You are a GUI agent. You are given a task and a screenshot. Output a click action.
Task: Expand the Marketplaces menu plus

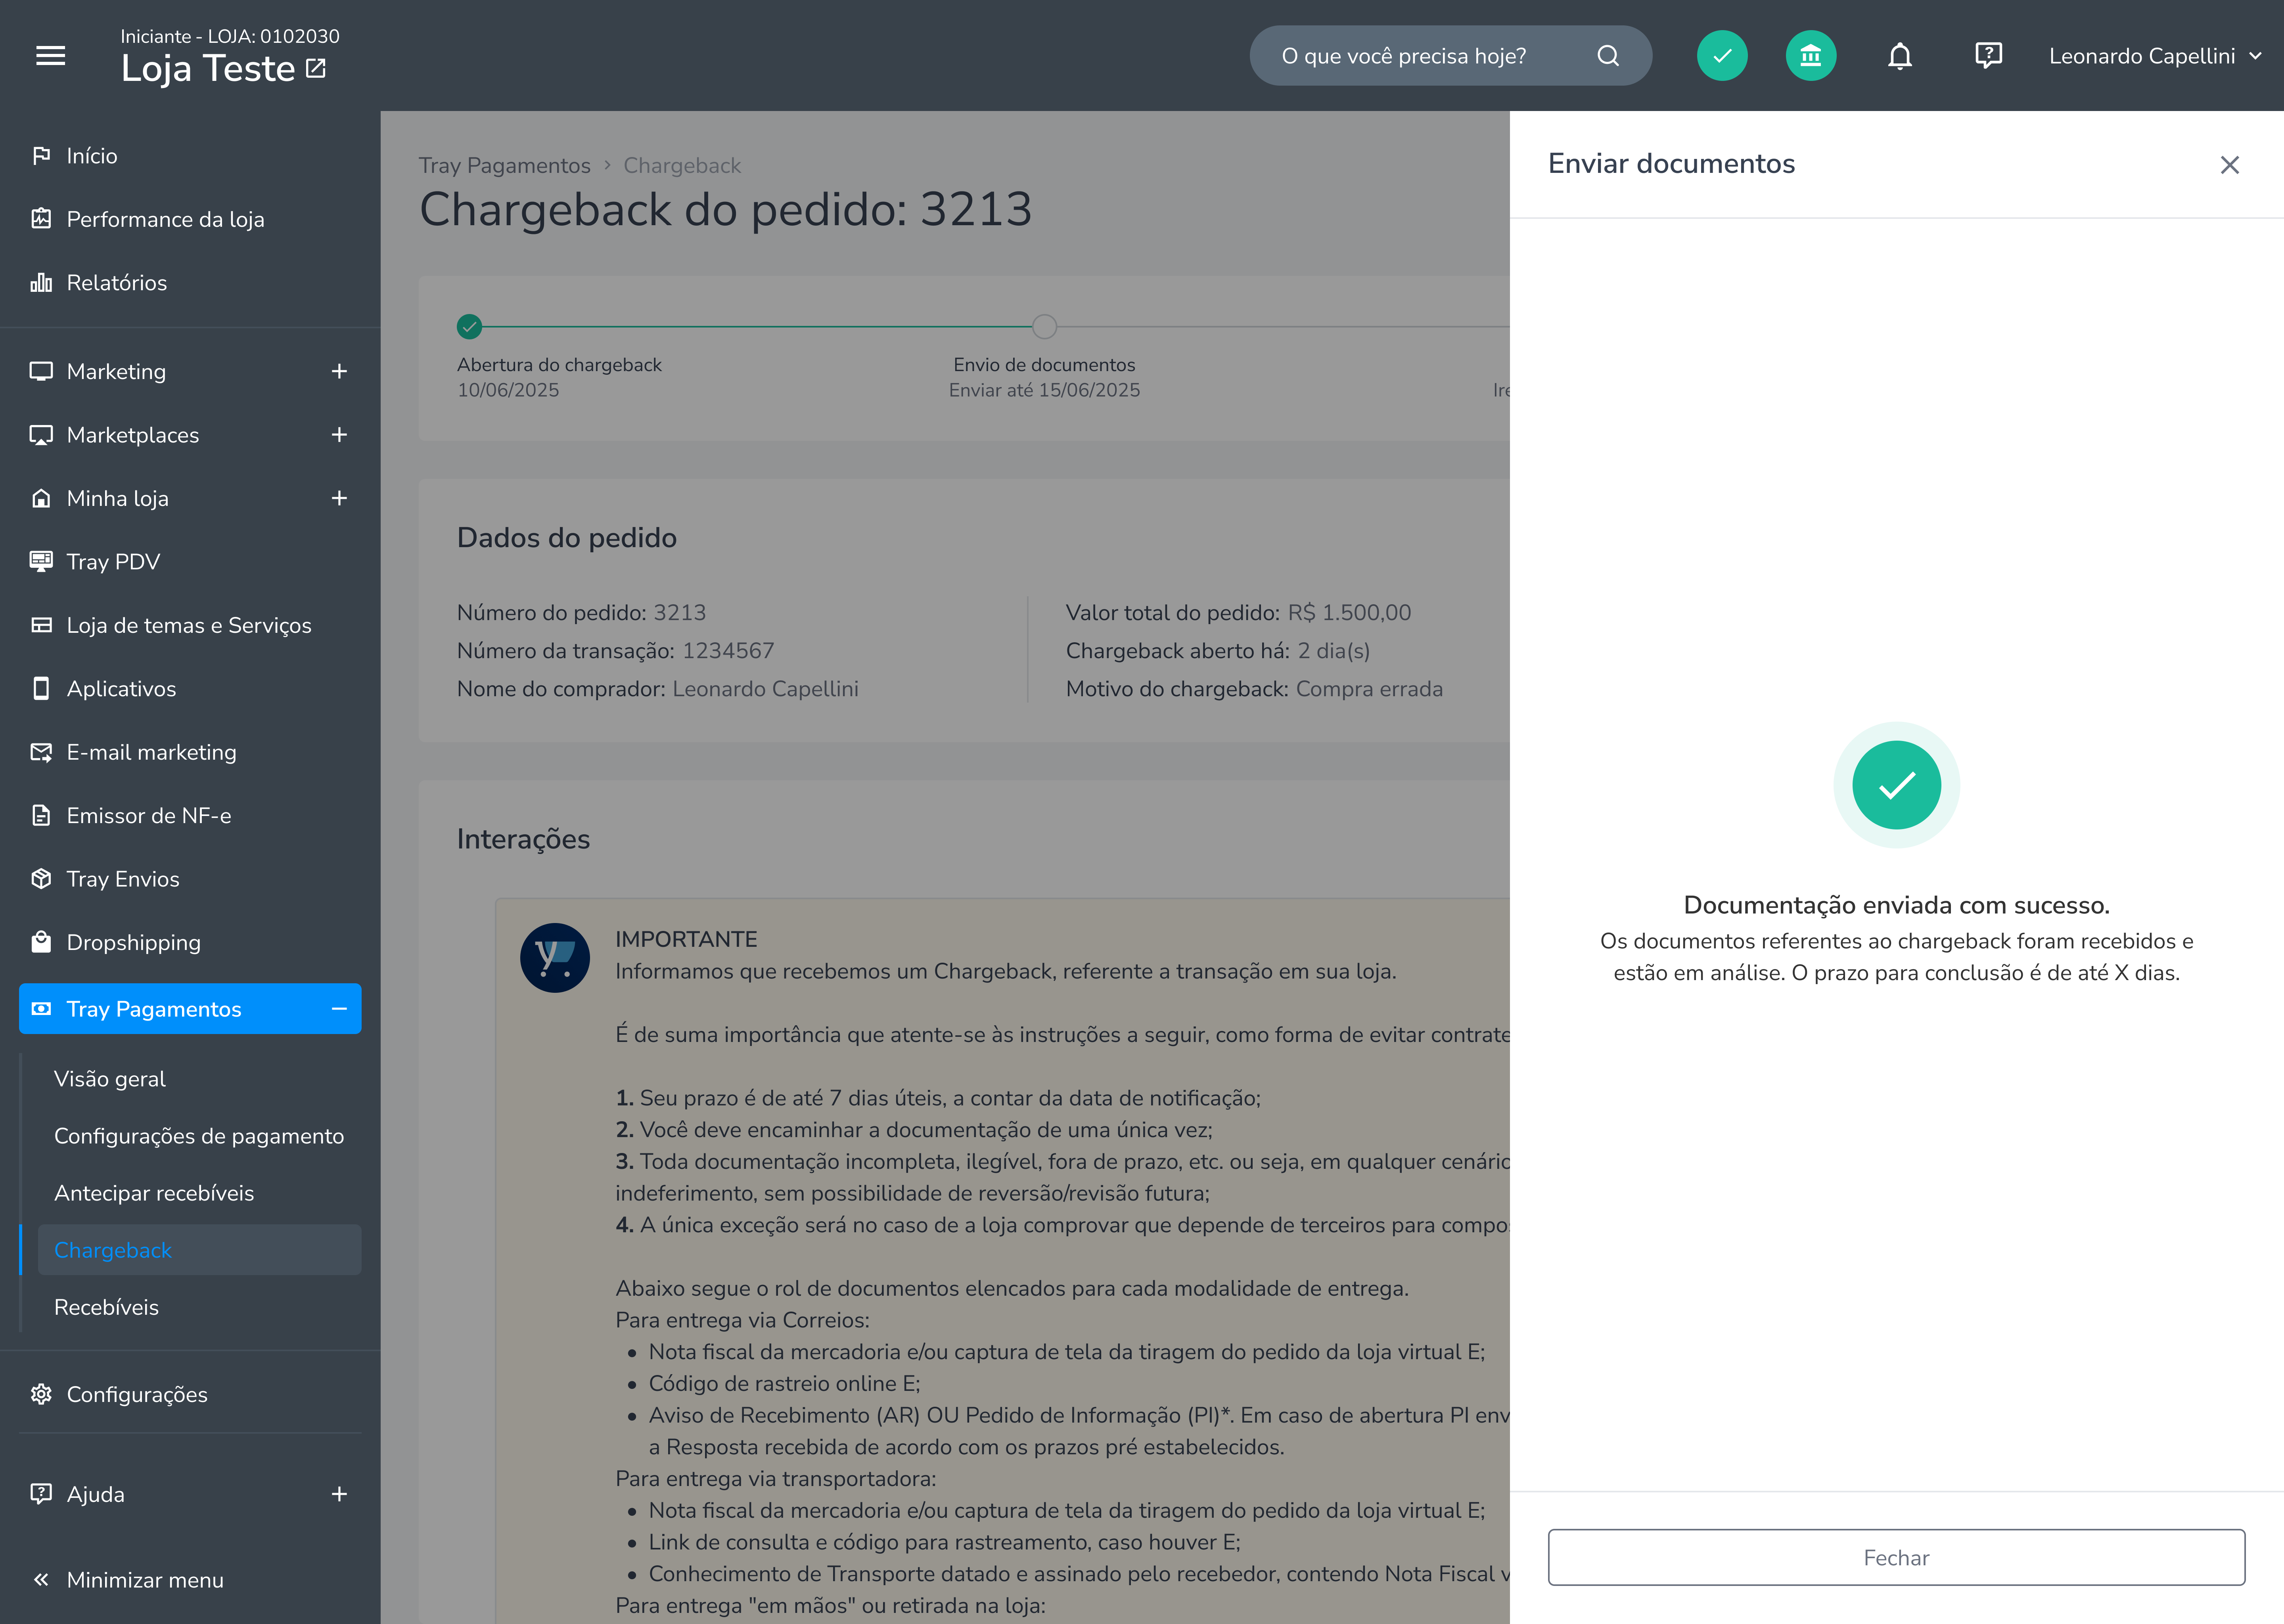tap(339, 435)
